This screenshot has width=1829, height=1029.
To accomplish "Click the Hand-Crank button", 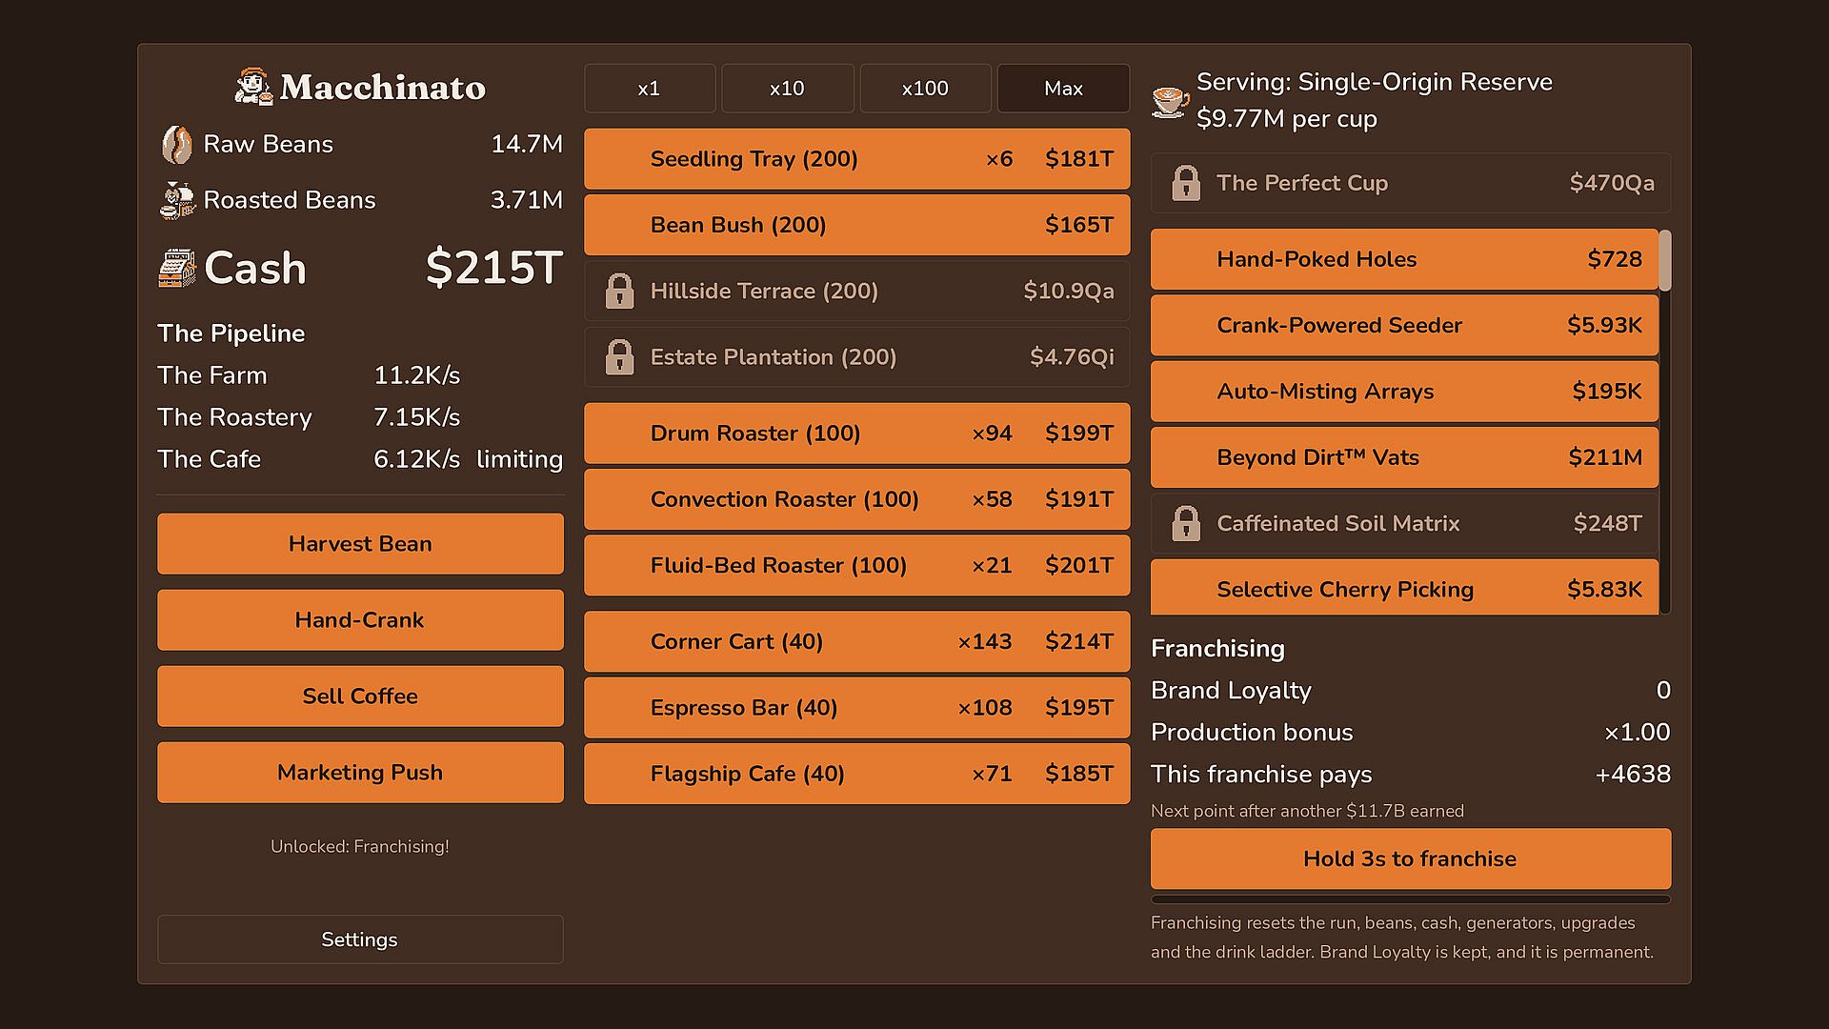I will click(360, 620).
